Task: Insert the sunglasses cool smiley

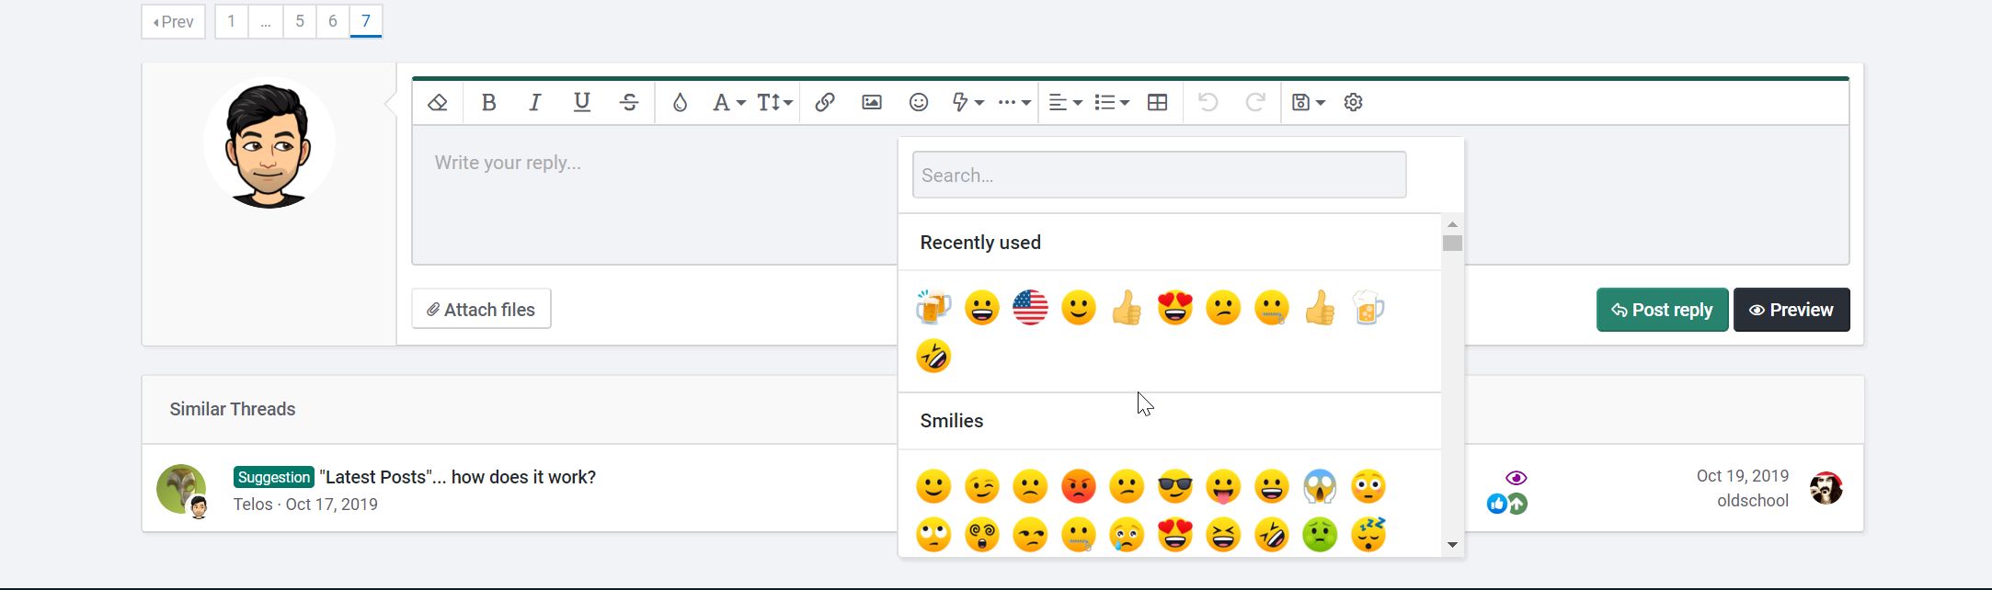Action: pos(1175,486)
